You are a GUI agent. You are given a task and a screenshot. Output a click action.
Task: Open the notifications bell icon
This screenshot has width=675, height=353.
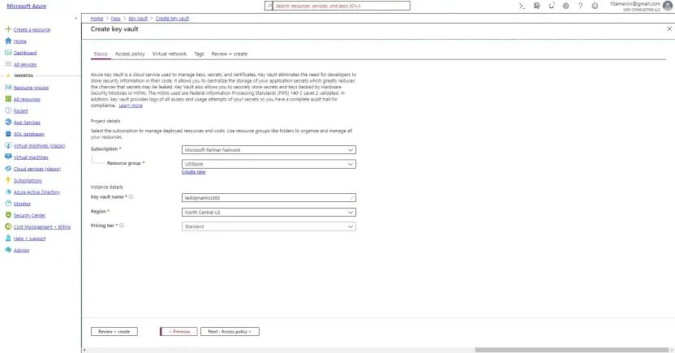552,6
